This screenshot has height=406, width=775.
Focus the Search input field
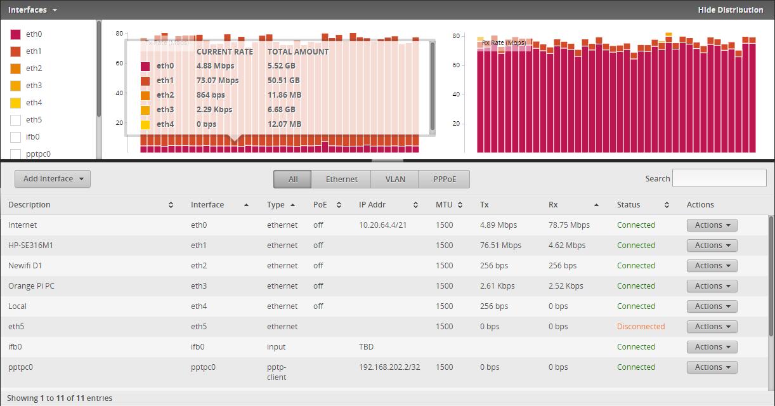click(x=719, y=178)
